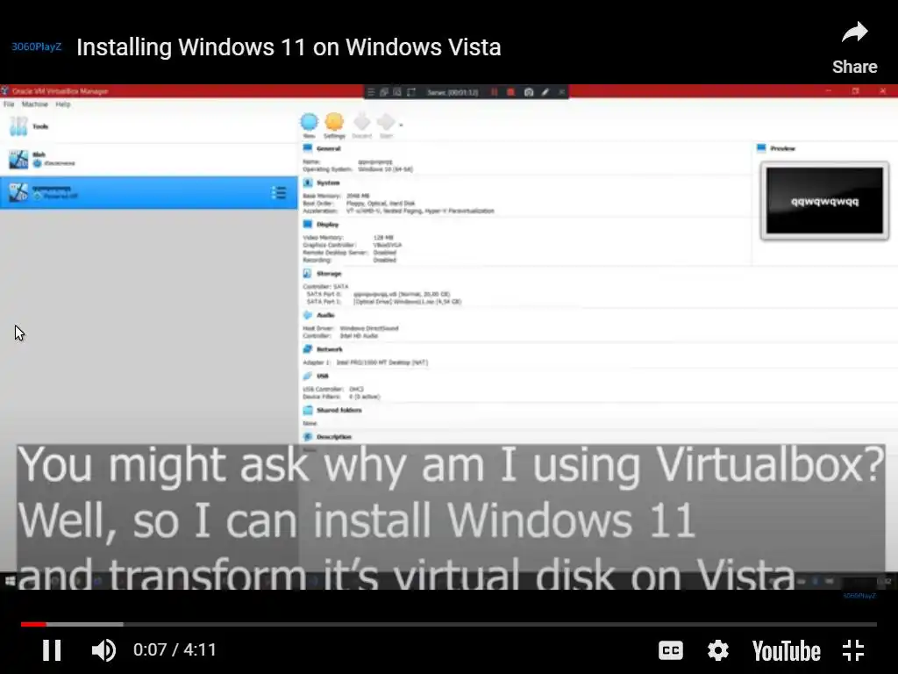The image size is (898, 674).
Task: Open VM Settings via orange gear icon
Action: click(x=334, y=125)
